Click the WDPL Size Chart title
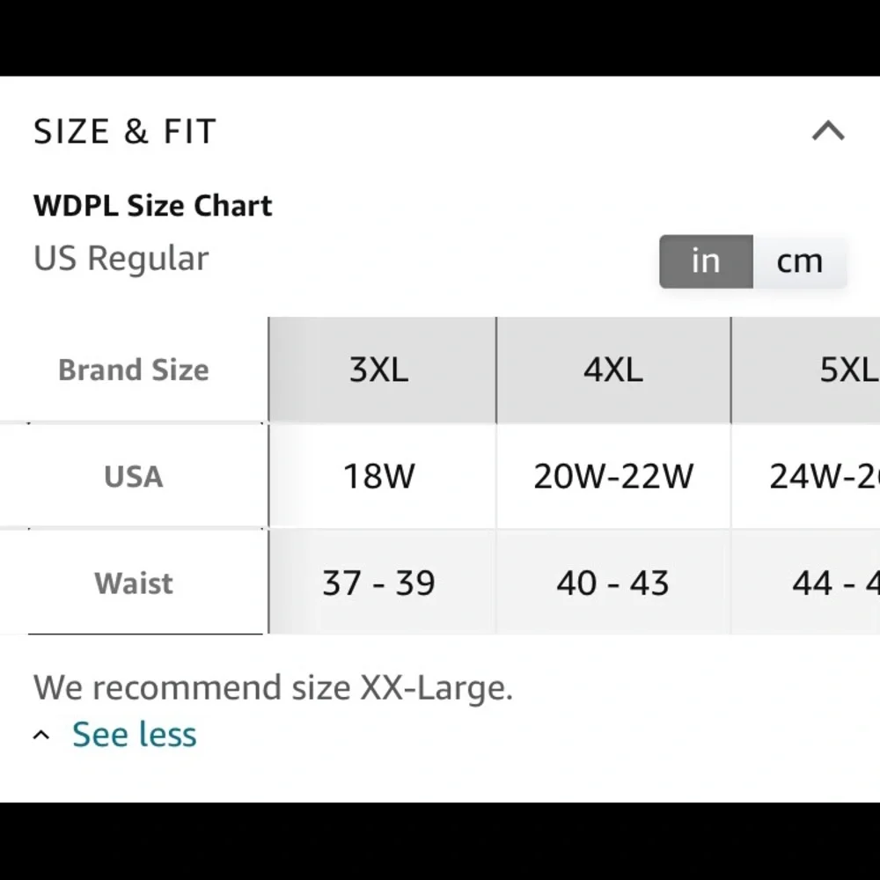 point(153,206)
